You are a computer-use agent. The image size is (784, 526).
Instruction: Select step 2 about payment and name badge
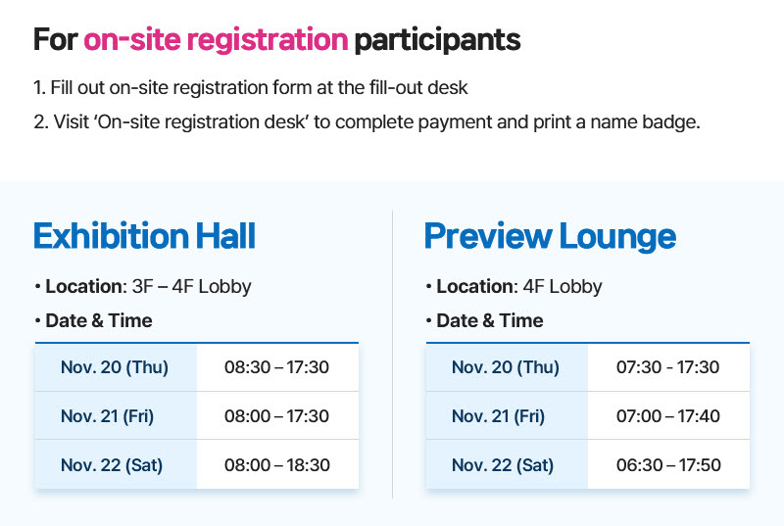(367, 123)
